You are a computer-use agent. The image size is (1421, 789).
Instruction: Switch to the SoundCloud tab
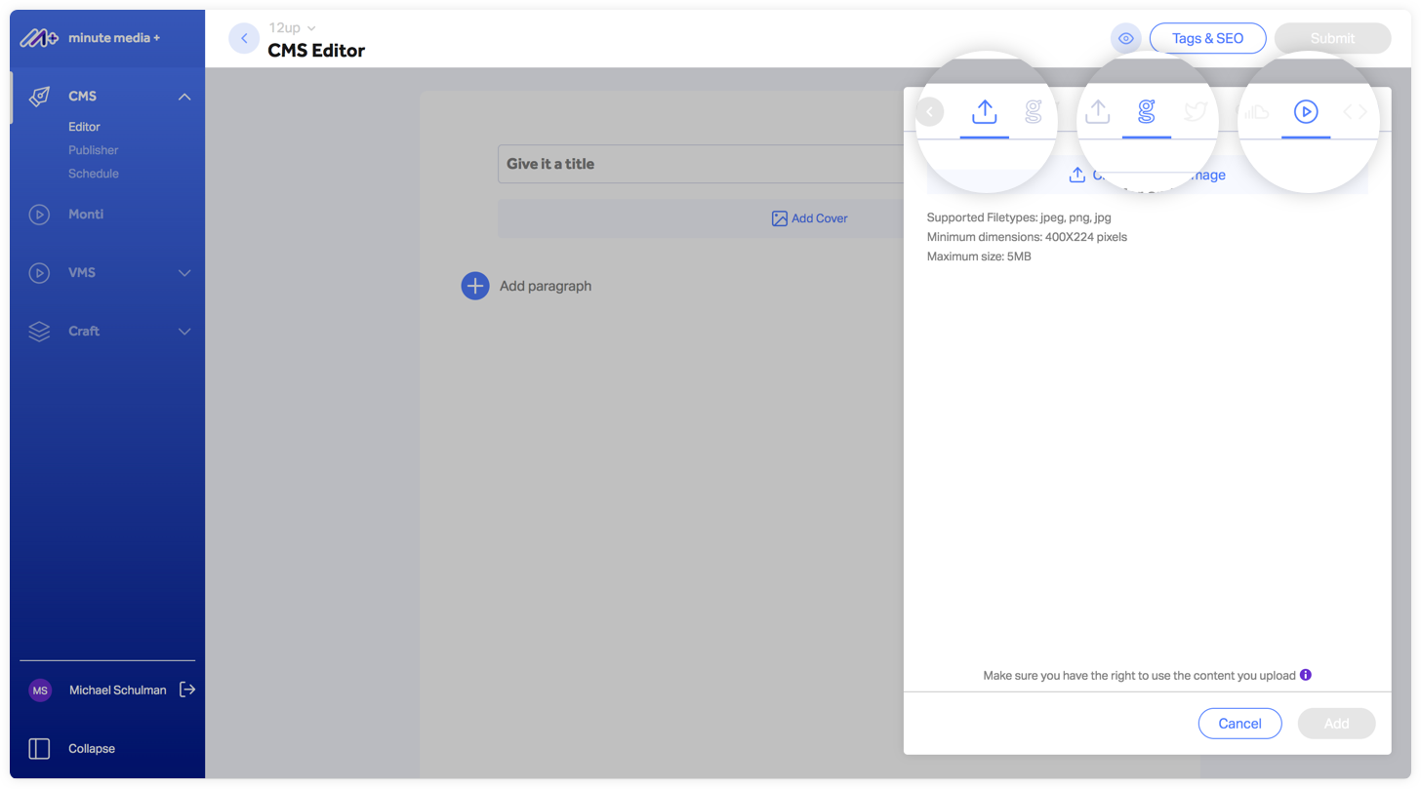click(x=1257, y=112)
